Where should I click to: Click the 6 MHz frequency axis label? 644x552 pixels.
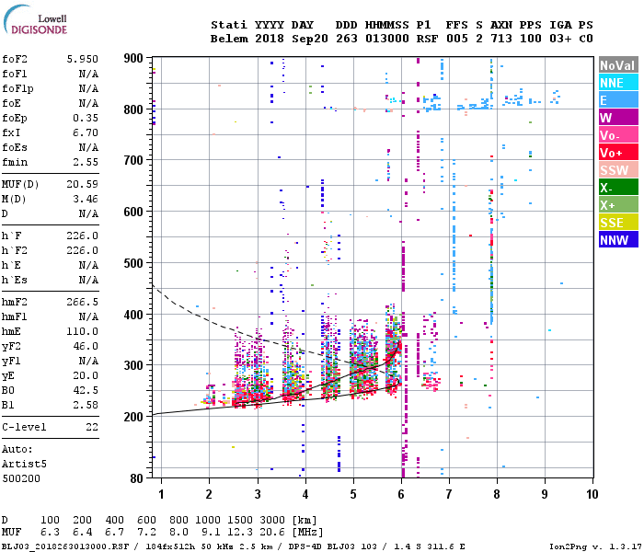tap(401, 494)
